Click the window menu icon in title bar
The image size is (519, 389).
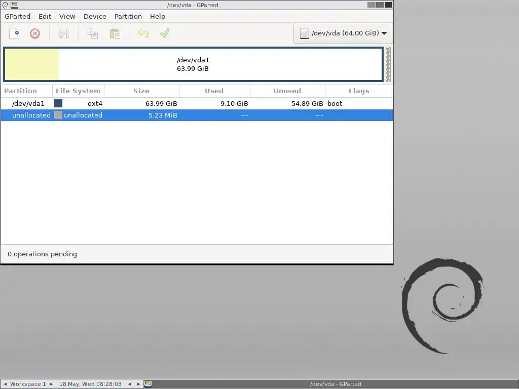(x=14, y=5)
